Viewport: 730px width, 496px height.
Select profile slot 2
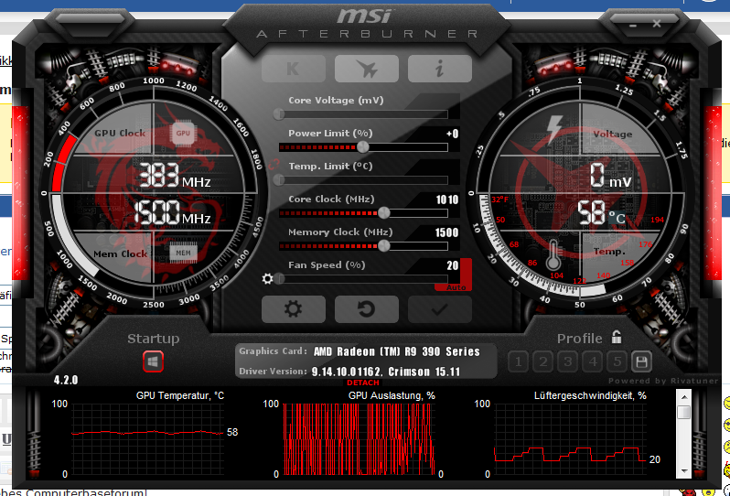coord(542,361)
